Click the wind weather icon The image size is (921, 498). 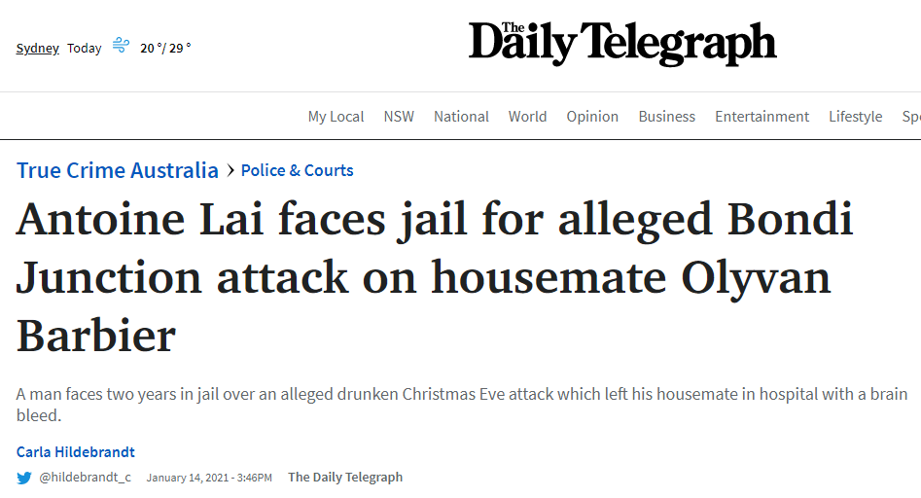point(121,45)
